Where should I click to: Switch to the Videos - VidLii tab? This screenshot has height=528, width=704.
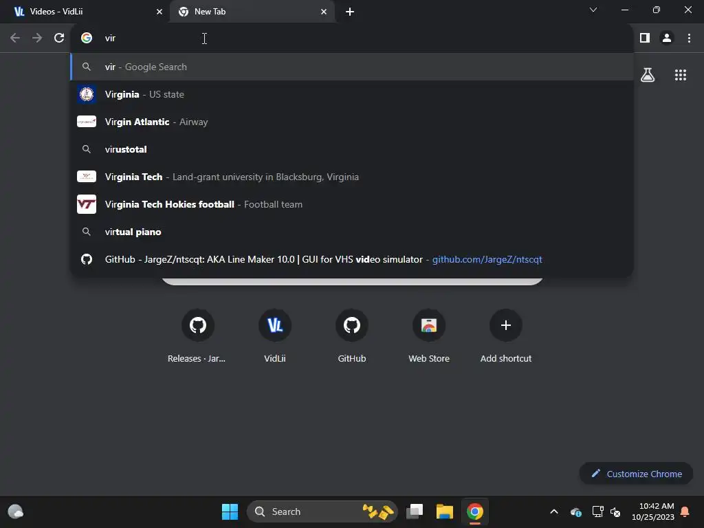click(x=85, y=12)
